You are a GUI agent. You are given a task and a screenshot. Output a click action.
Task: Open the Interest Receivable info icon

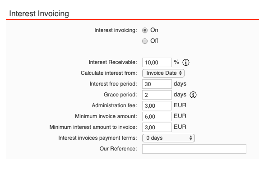186,63
